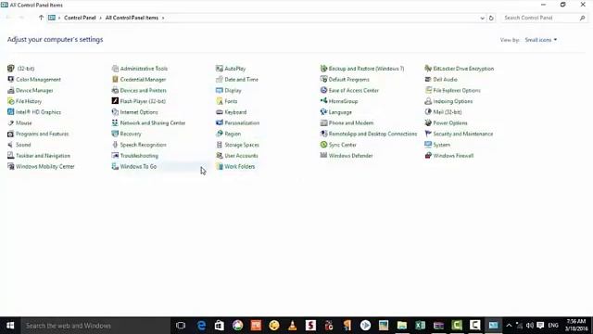The width and height of the screenshot is (593, 334).
Task: Show hidden system tray icons
Action: click(509, 326)
